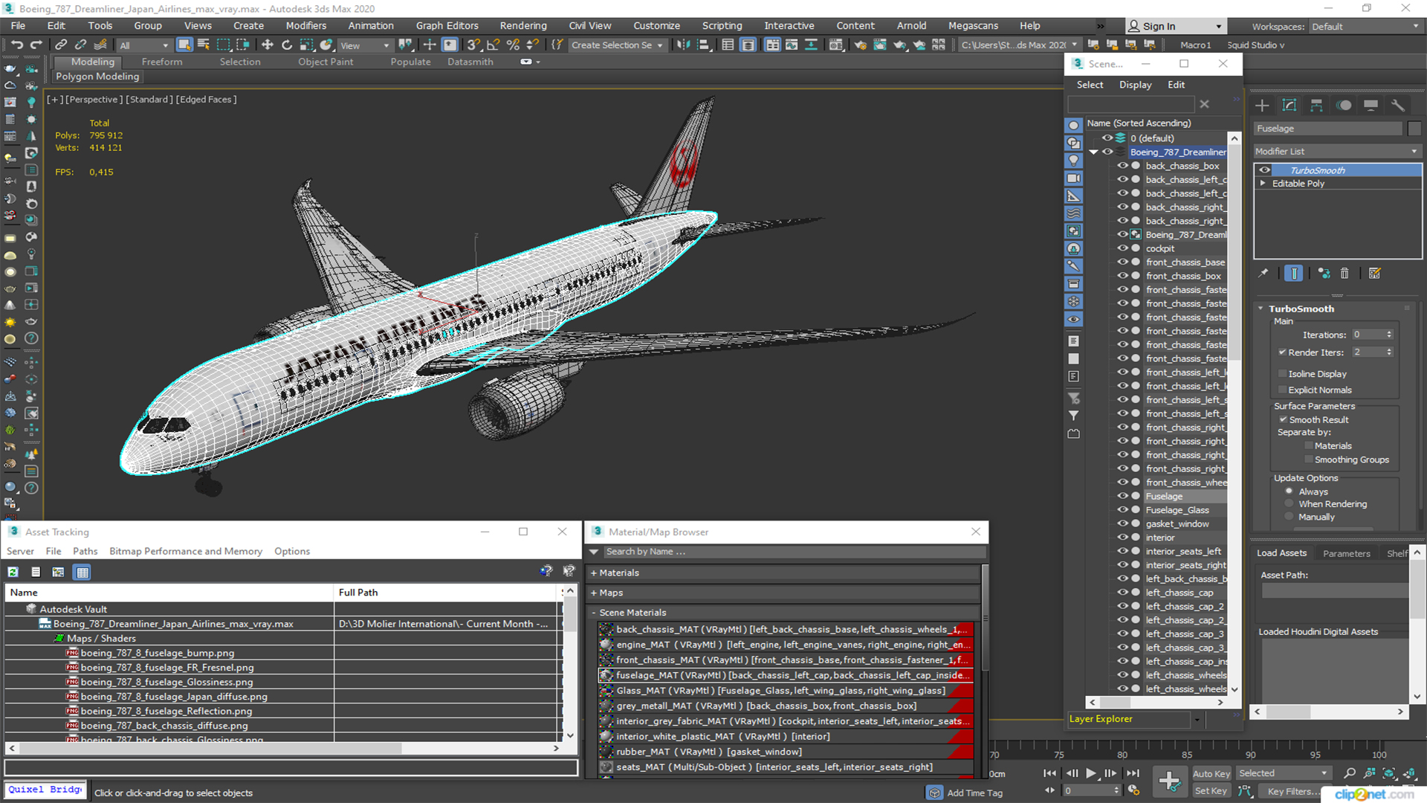Open the Modifiers menu
Image resolution: width=1427 pixels, height=803 pixels.
tap(306, 25)
